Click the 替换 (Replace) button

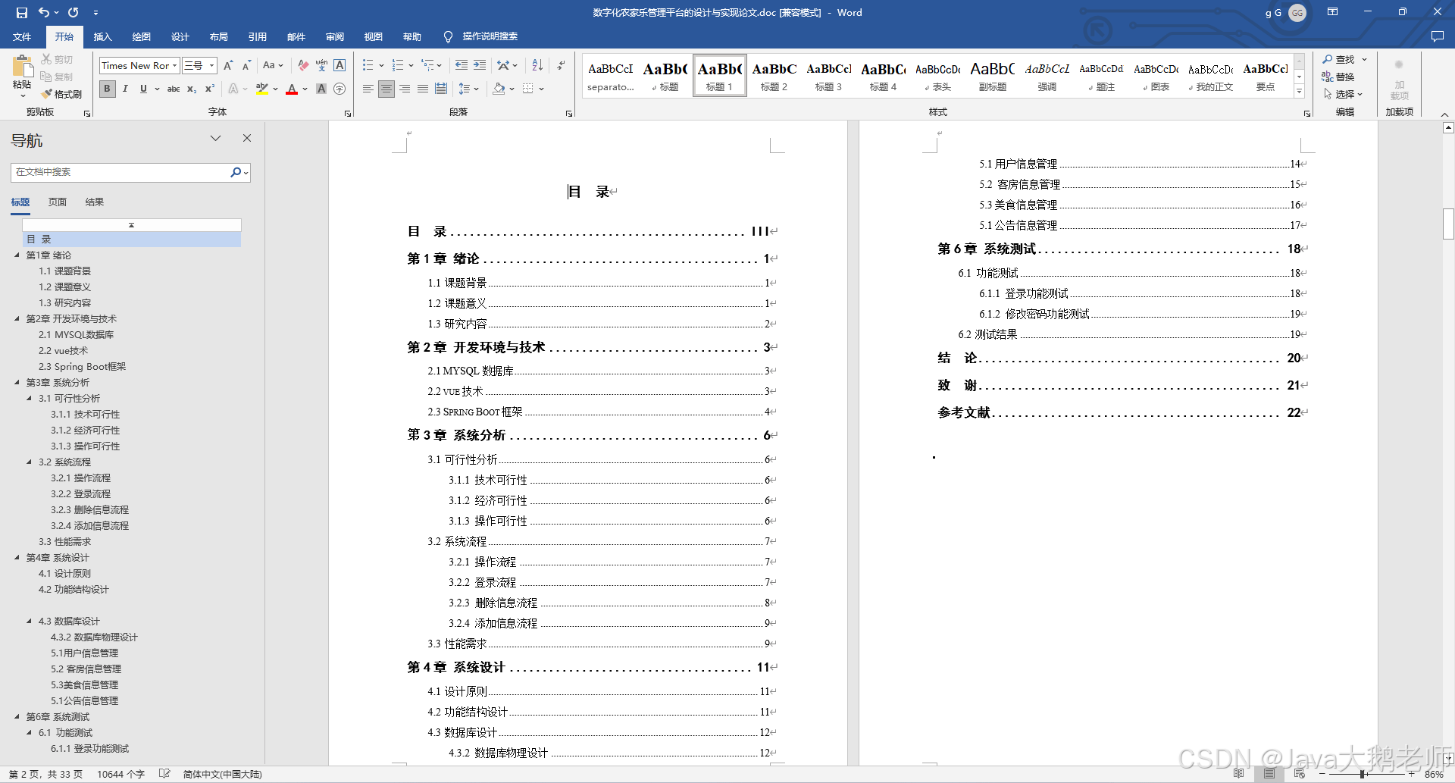pos(1339,77)
